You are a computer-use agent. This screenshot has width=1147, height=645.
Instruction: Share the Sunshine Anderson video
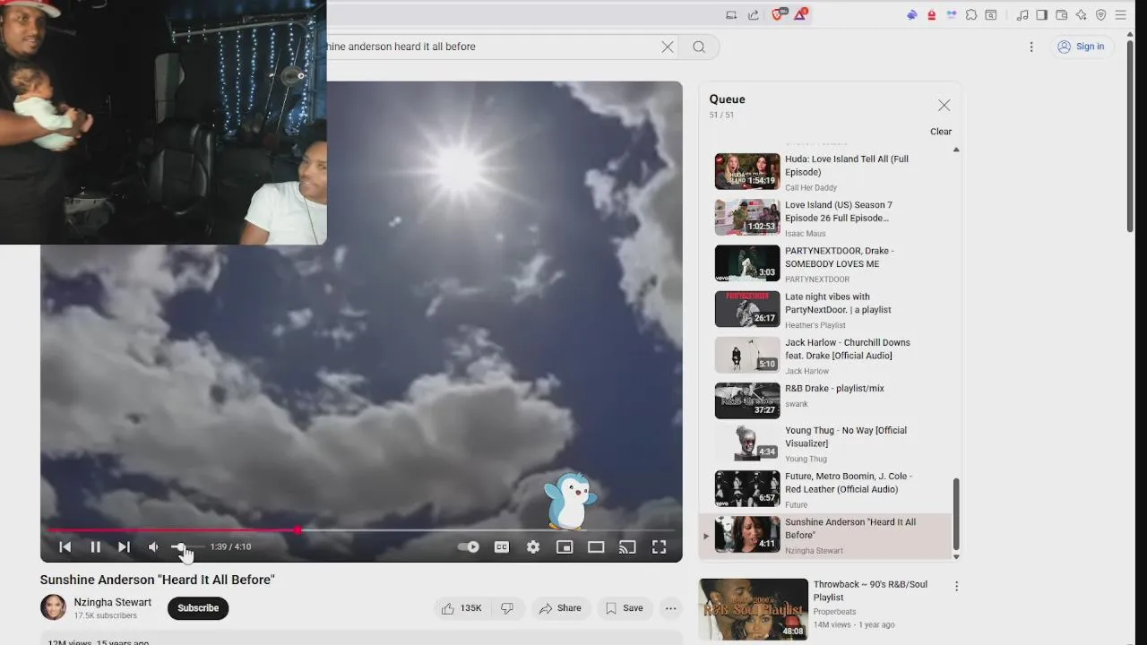pyautogui.click(x=560, y=608)
